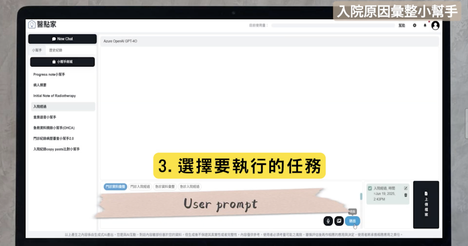Open the 小幫手商城 store
Screen dimensions: 468x246
click(x=62, y=62)
